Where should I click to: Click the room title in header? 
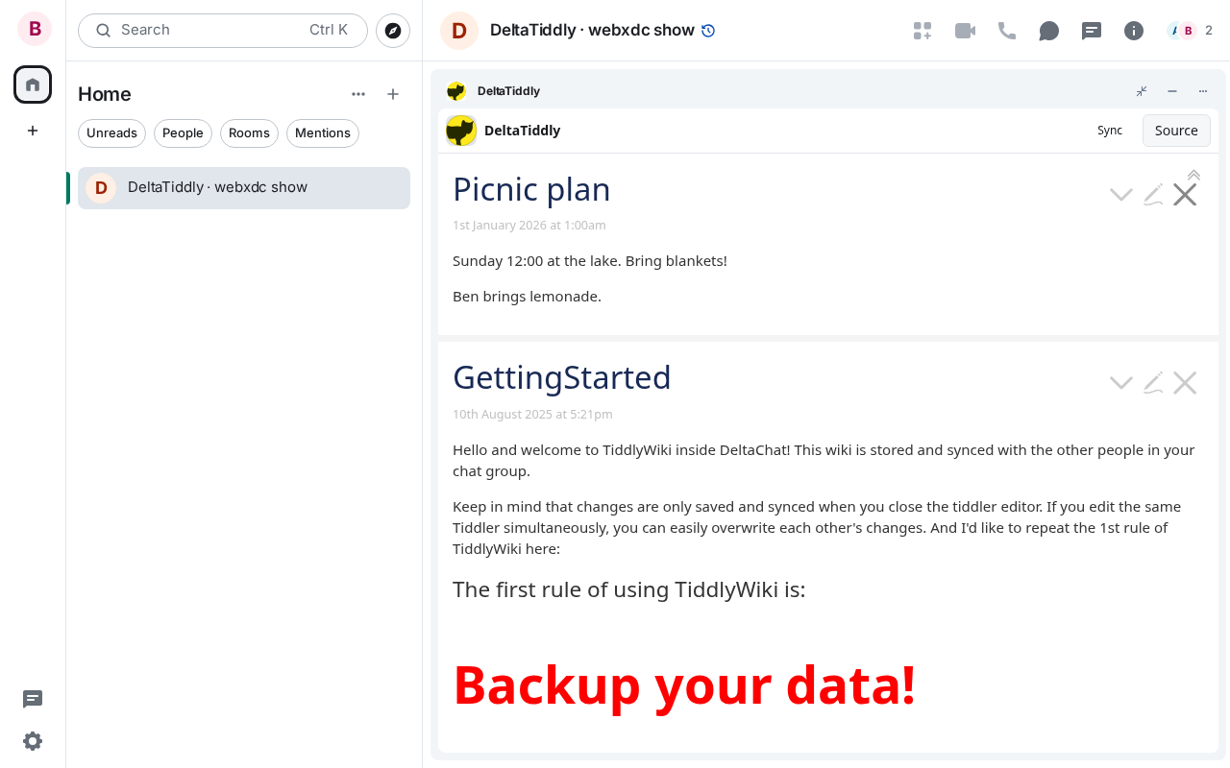[592, 31]
